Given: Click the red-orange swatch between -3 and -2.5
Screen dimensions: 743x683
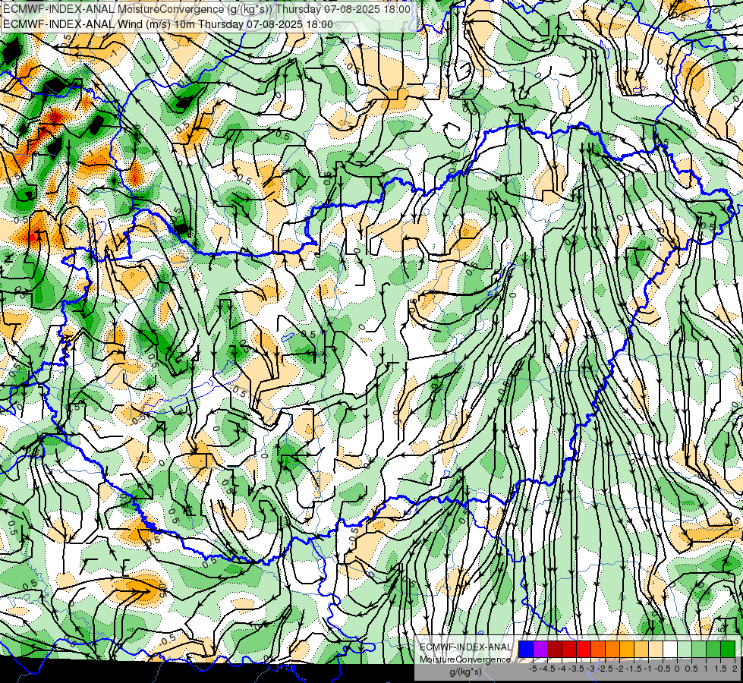Looking at the screenshot, I should pos(598,650).
